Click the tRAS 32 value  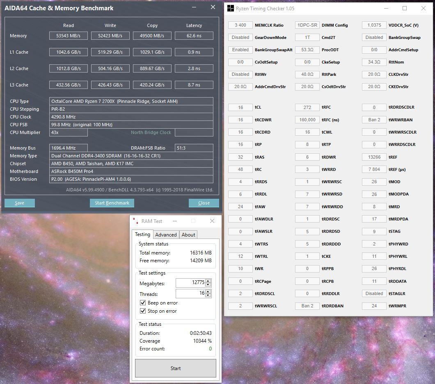(240, 157)
